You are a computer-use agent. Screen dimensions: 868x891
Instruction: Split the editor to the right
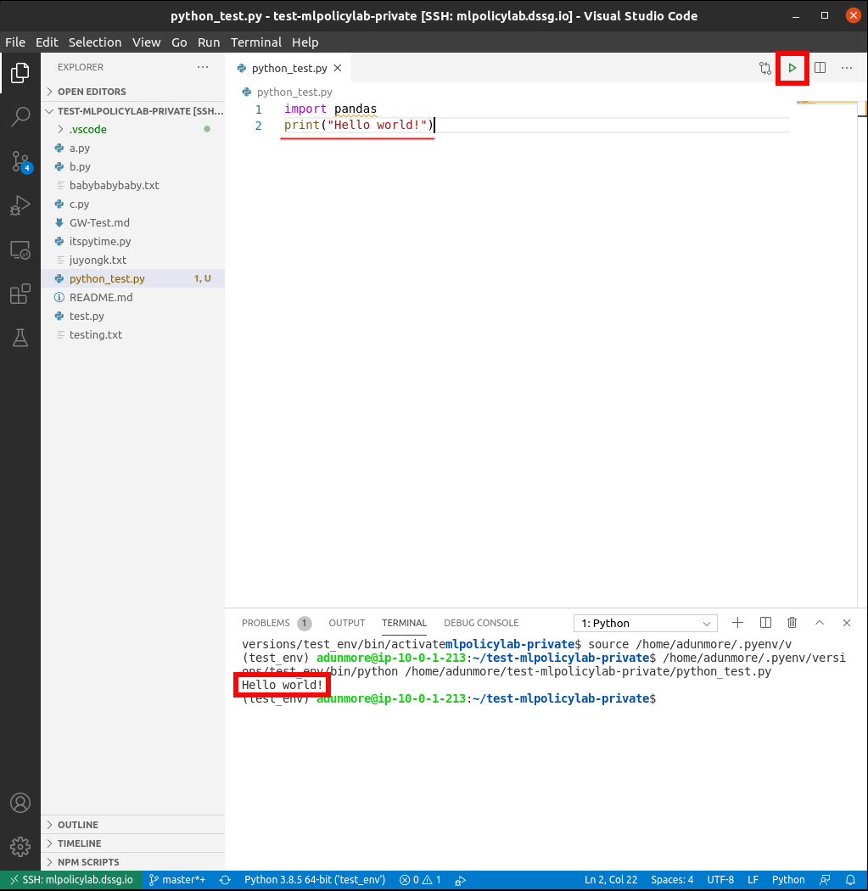click(x=820, y=68)
